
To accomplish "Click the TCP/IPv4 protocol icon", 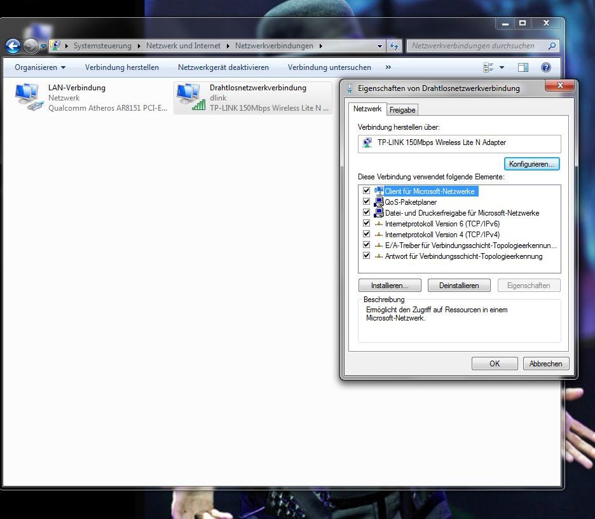I will (x=379, y=234).
